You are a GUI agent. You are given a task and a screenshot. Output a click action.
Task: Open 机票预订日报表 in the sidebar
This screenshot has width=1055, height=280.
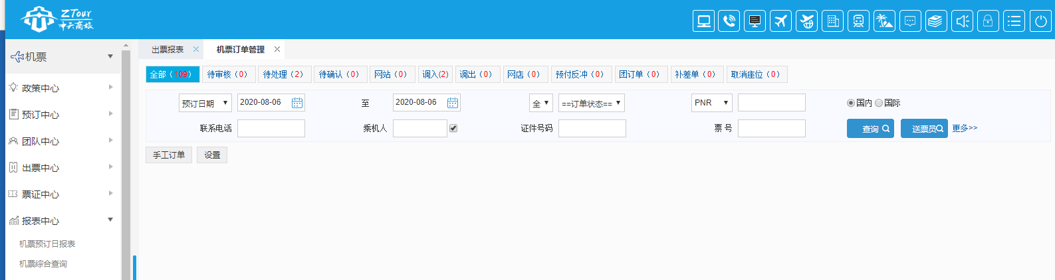click(47, 244)
